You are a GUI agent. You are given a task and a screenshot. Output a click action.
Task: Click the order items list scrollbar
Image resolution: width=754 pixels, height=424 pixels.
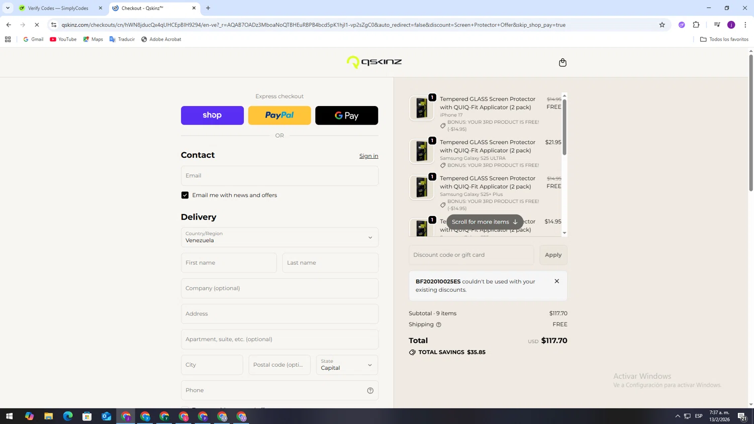click(x=564, y=128)
